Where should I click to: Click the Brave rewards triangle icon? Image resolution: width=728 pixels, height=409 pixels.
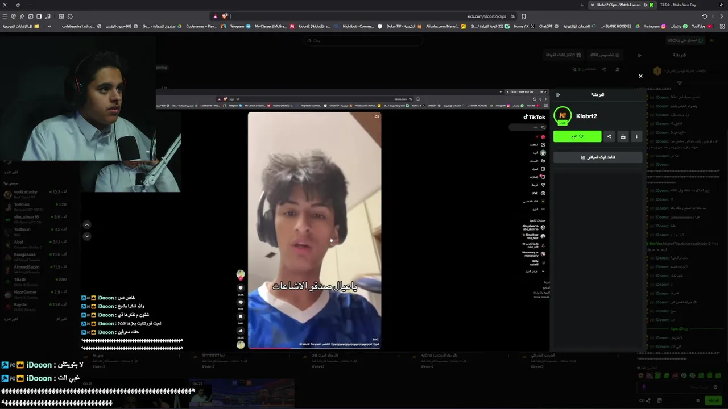pos(215,16)
